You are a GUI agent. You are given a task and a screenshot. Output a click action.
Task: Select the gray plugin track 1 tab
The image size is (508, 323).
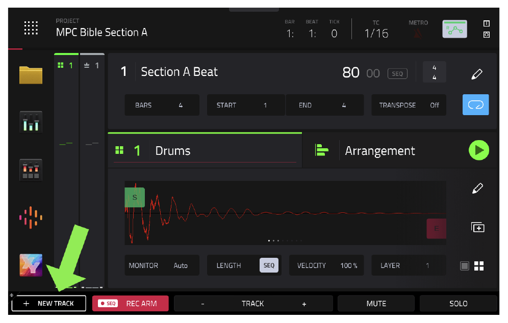[92, 66]
